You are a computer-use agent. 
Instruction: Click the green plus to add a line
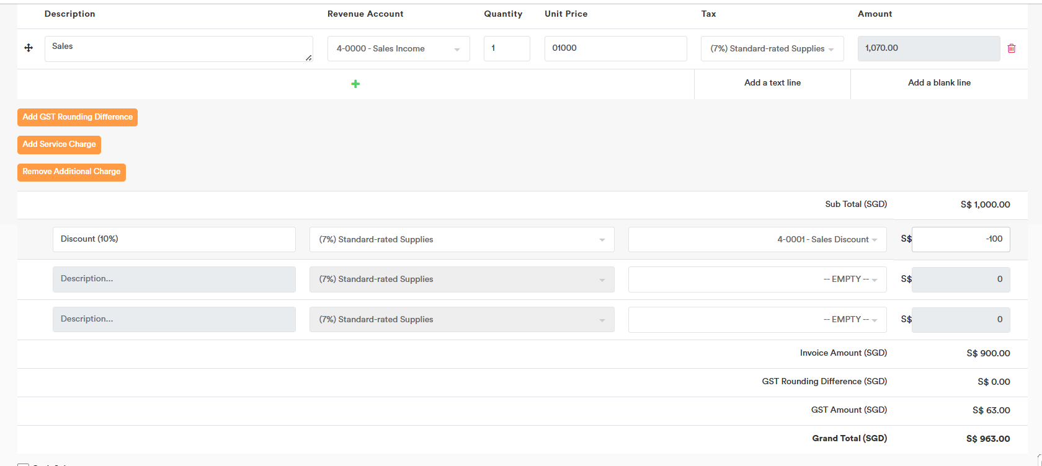point(355,84)
